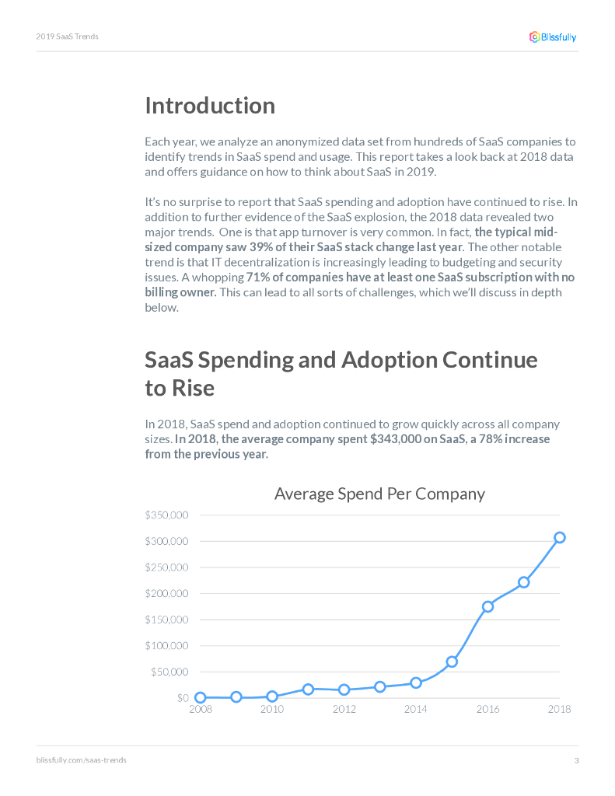Viewport: 615px width, 796px height.
Task: Click the $0 y-axis label
Action: pyautogui.click(x=182, y=697)
